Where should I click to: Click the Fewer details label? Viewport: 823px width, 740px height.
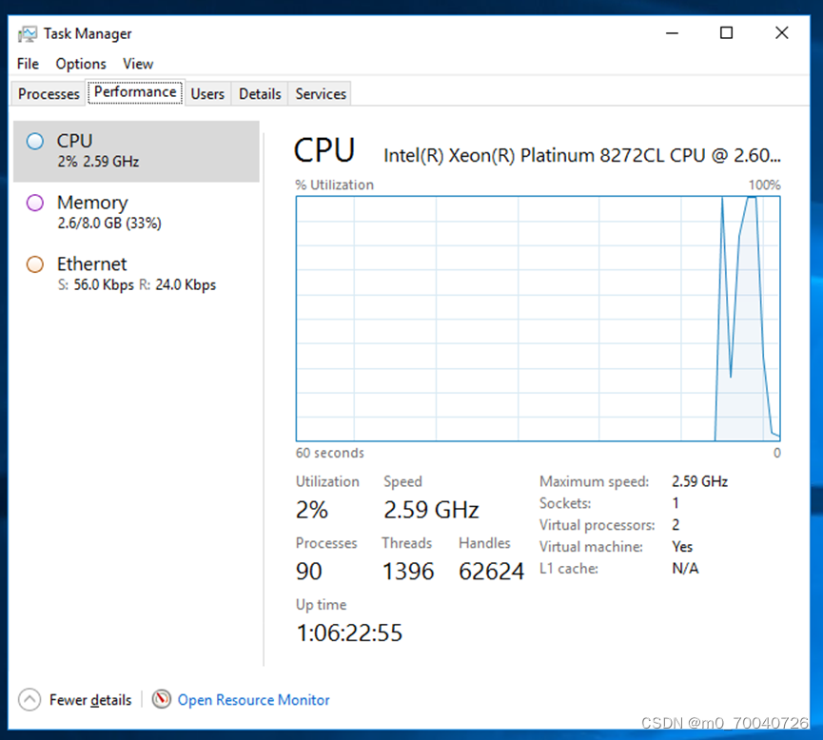pyautogui.click(x=90, y=700)
